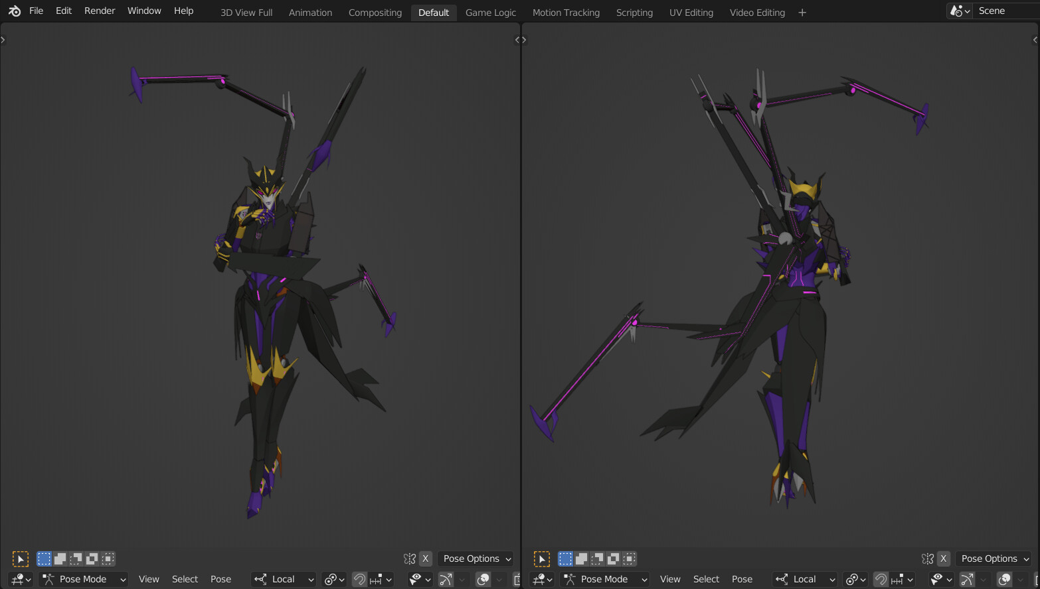
Task: Open the Render menu
Action: pos(99,11)
